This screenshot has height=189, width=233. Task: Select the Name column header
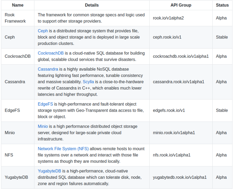[x=18, y=5]
